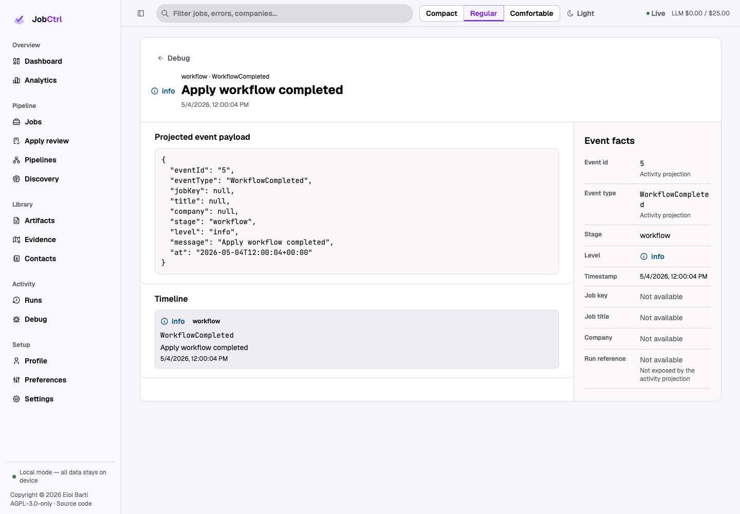The width and height of the screenshot is (740, 514).
Task: Click the JobCtrl brand name
Action: coord(47,20)
